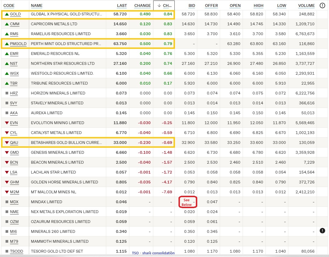The height and width of the screenshot is (257, 329).
Task: Select the Genesis Minerals Limited name cell
Action: (x=57, y=152)
